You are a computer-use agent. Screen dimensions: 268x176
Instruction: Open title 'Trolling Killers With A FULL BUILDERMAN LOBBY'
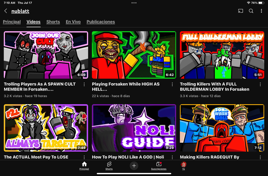[214, 87]
